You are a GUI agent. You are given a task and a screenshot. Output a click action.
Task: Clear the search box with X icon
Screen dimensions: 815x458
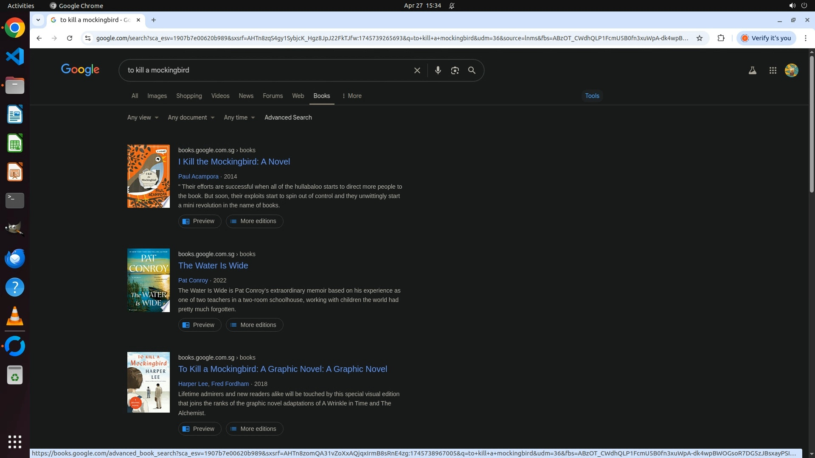[417, 70]
